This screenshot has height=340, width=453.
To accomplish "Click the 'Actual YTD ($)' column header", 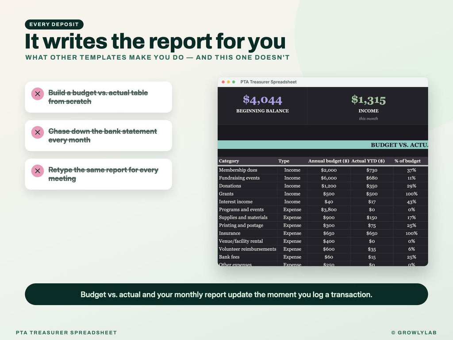I will tap(368, 161).
